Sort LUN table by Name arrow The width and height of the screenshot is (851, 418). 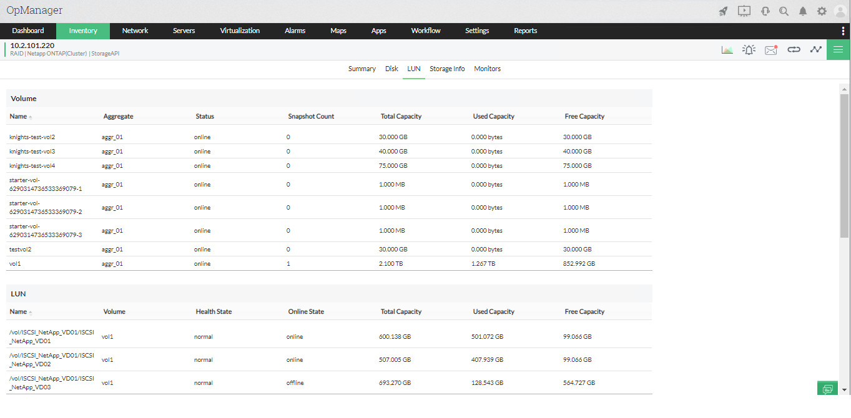[31, 313]
